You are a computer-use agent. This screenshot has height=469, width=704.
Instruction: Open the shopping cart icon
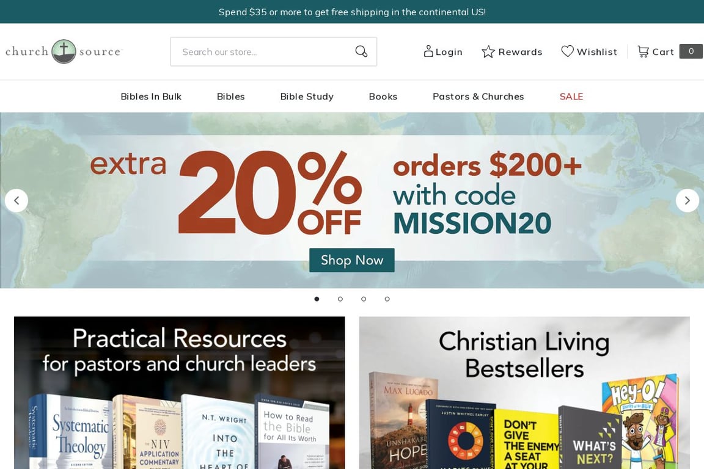[643, 52]
